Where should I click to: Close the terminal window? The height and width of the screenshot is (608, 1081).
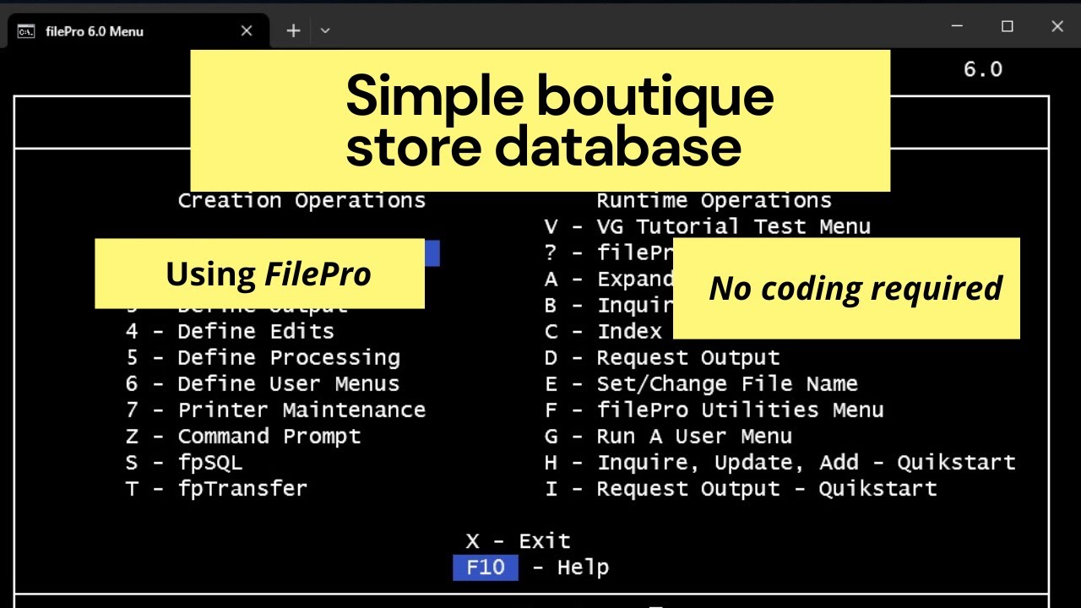coord(1057,27)
